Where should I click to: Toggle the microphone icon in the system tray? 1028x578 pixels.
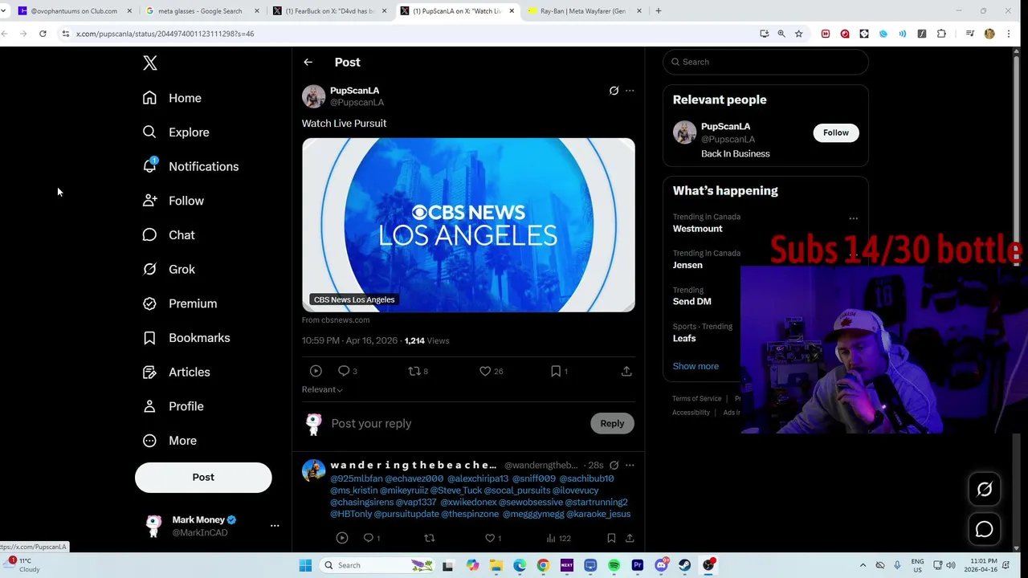coord(897,565)
